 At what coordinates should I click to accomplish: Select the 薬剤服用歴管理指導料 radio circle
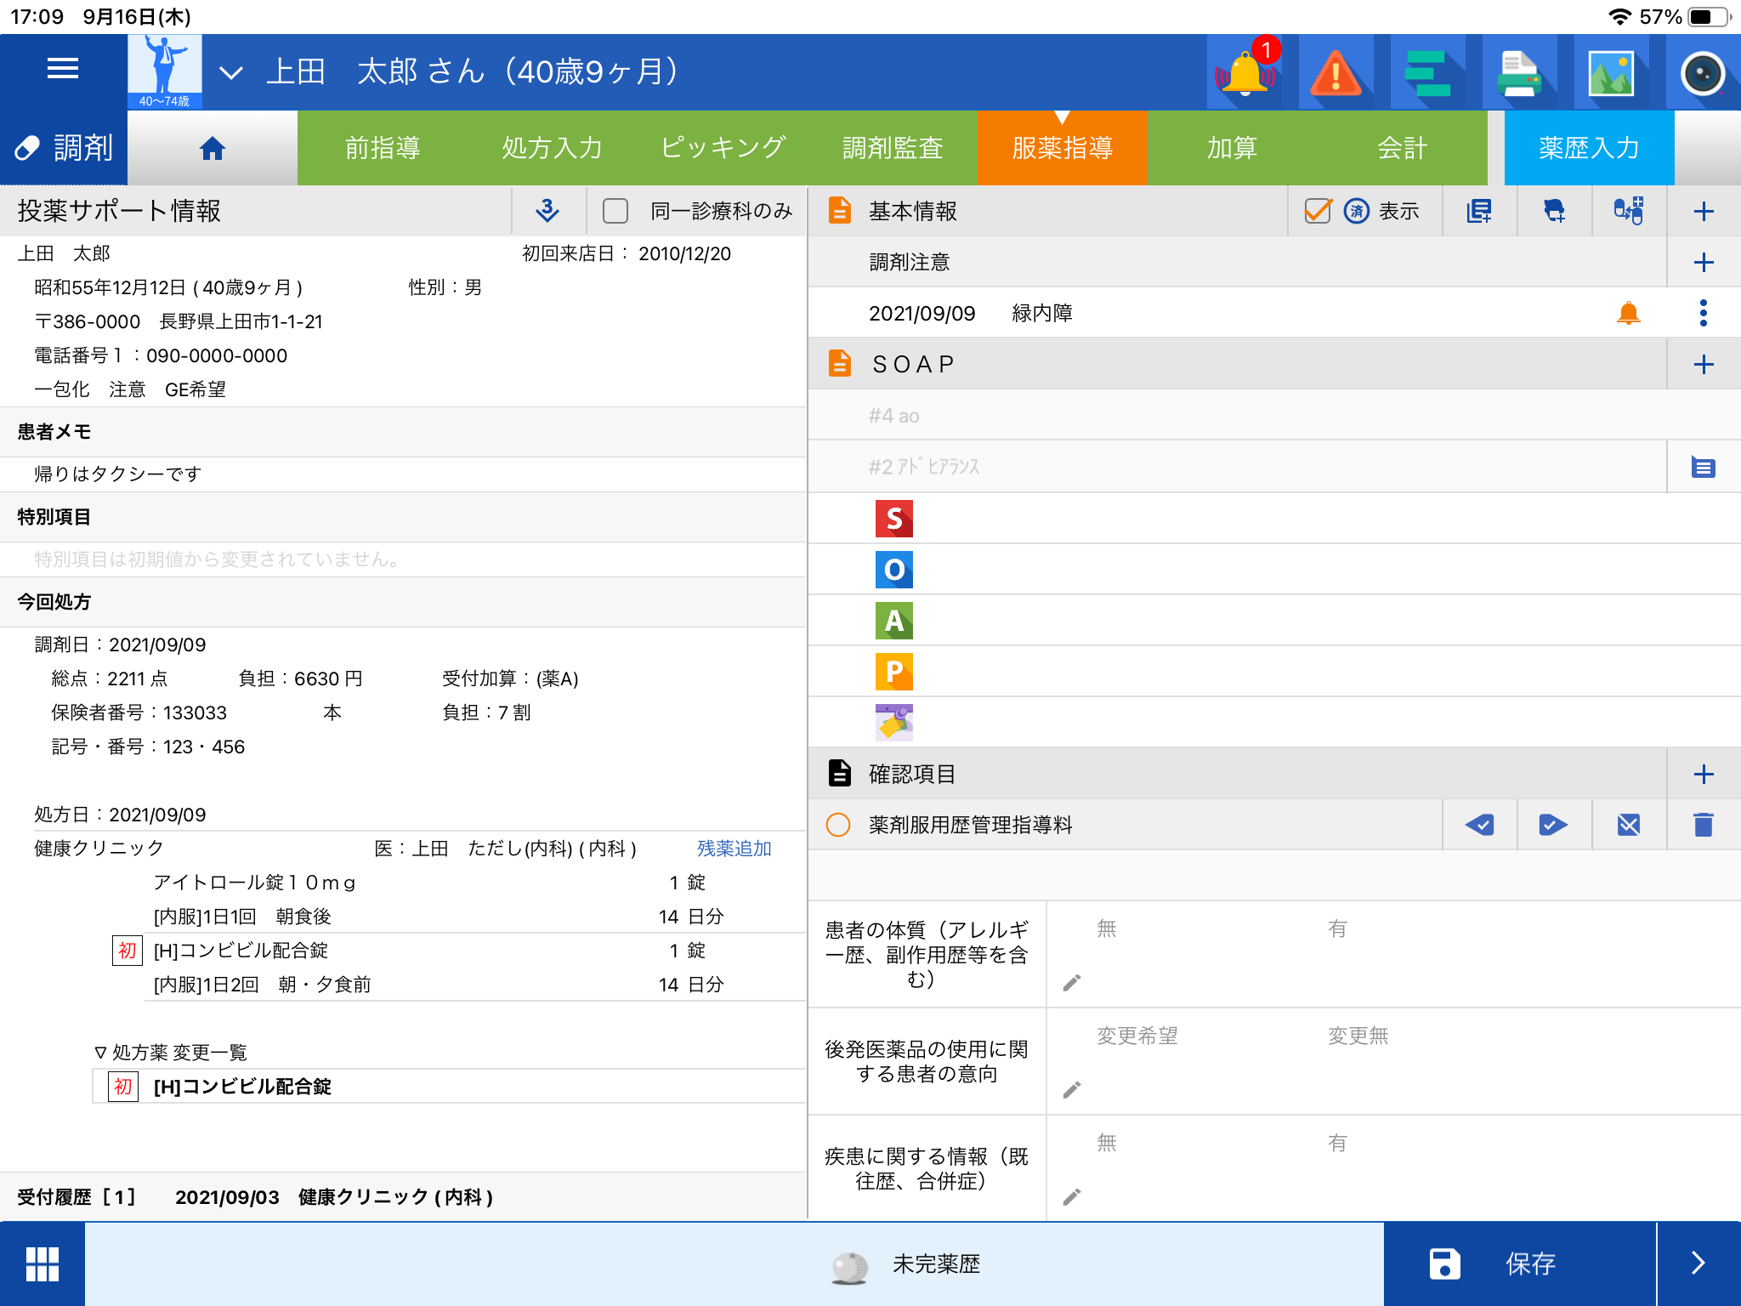tap(838, 825)
